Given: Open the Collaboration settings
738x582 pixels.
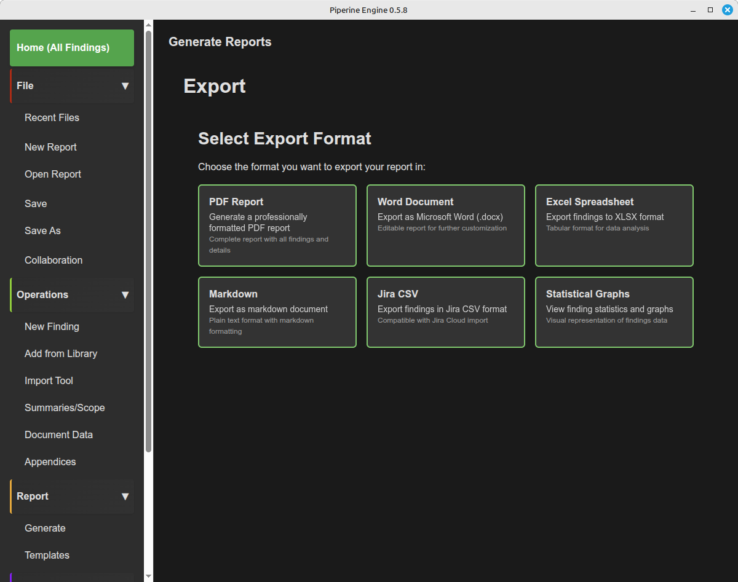Looking at the screenshot, I should [x=54, y=260].
